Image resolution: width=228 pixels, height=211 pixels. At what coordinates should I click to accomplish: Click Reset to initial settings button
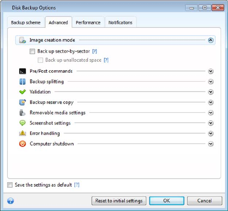[x=119, y=201]
